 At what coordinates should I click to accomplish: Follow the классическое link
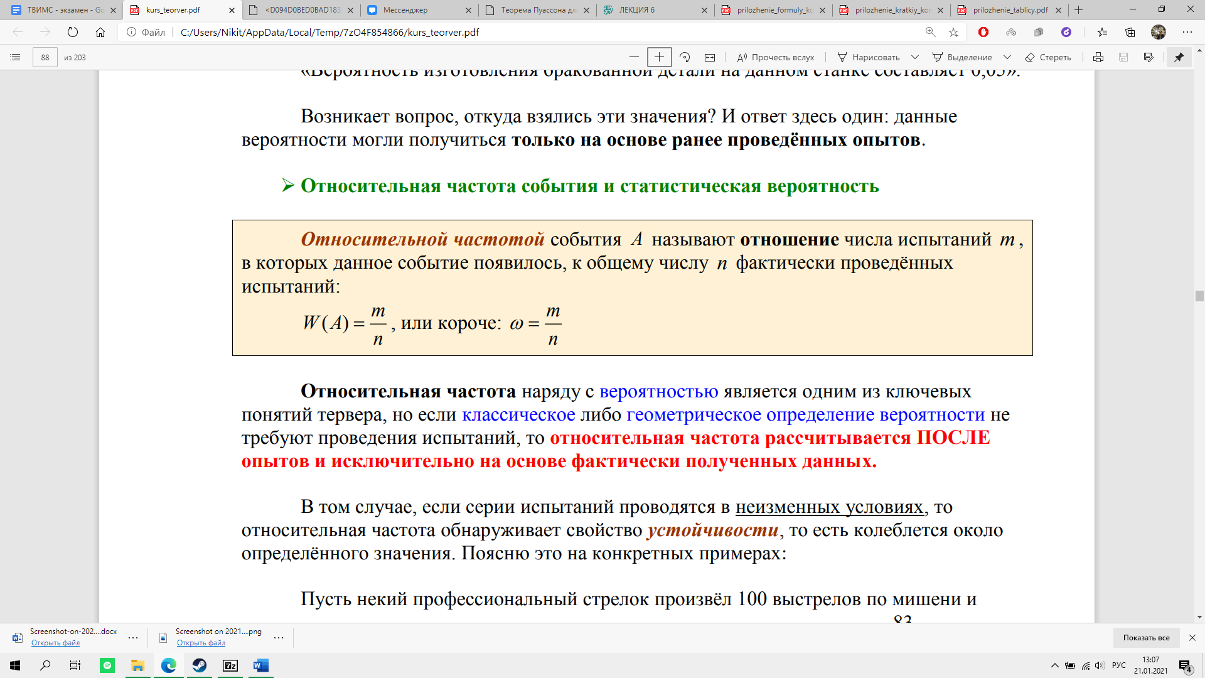click(x=518, y=415)
